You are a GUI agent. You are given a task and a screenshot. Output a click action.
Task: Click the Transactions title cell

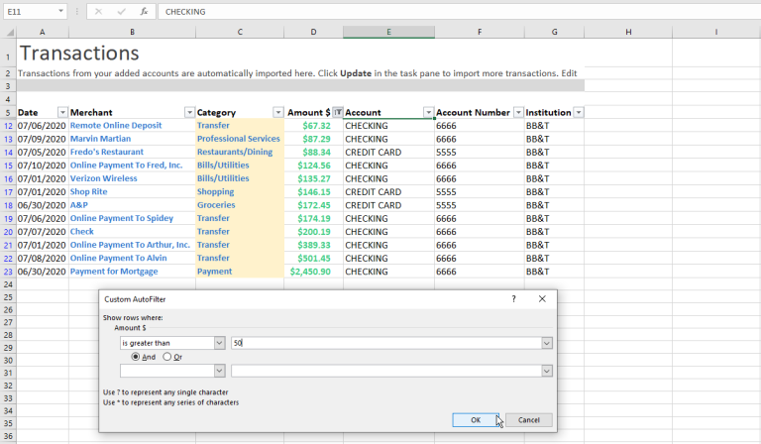79,53
